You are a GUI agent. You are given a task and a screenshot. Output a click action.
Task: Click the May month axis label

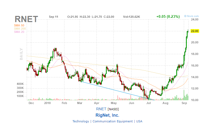114,103
